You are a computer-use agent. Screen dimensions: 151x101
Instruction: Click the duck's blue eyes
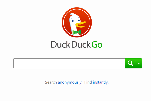76,21
